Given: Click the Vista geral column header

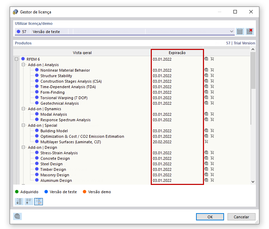Looking at the screenshot, I should (82, 53).
